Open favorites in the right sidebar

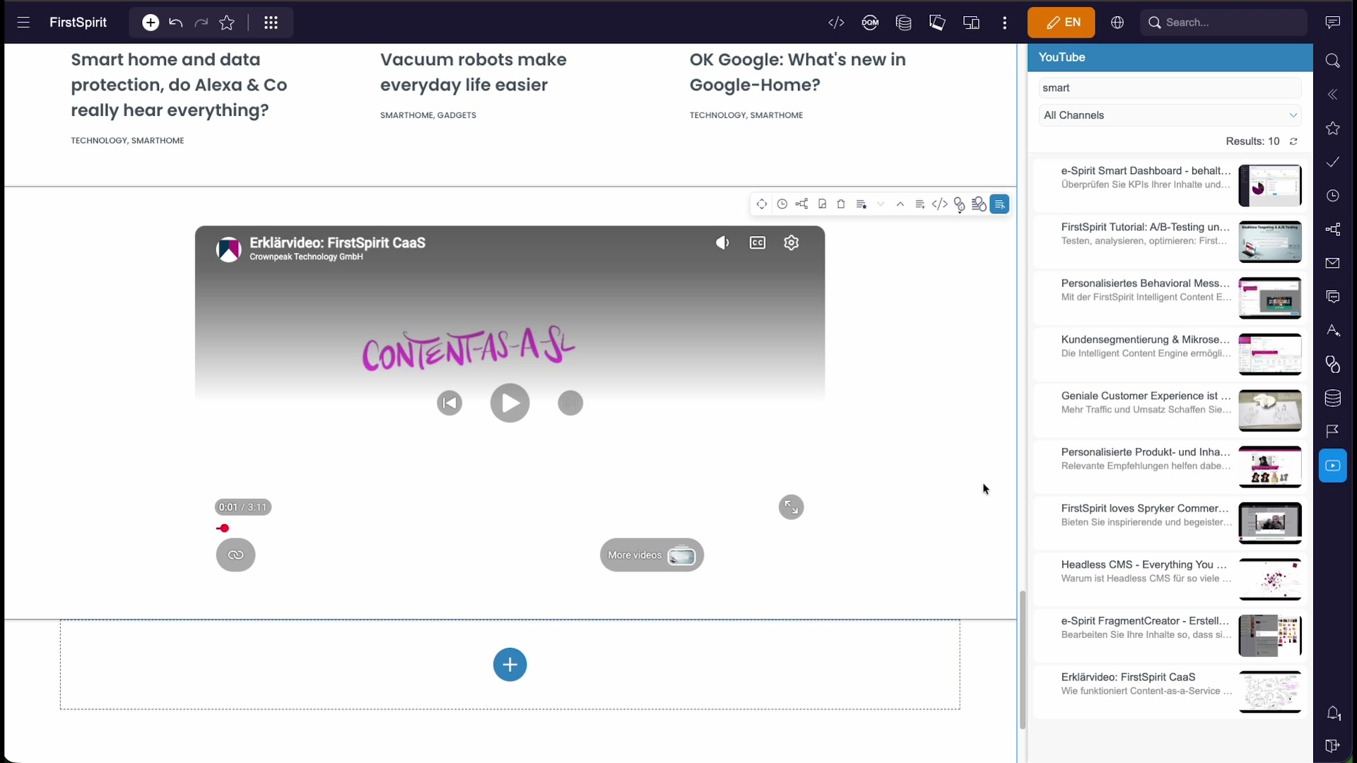(1333, 128)
